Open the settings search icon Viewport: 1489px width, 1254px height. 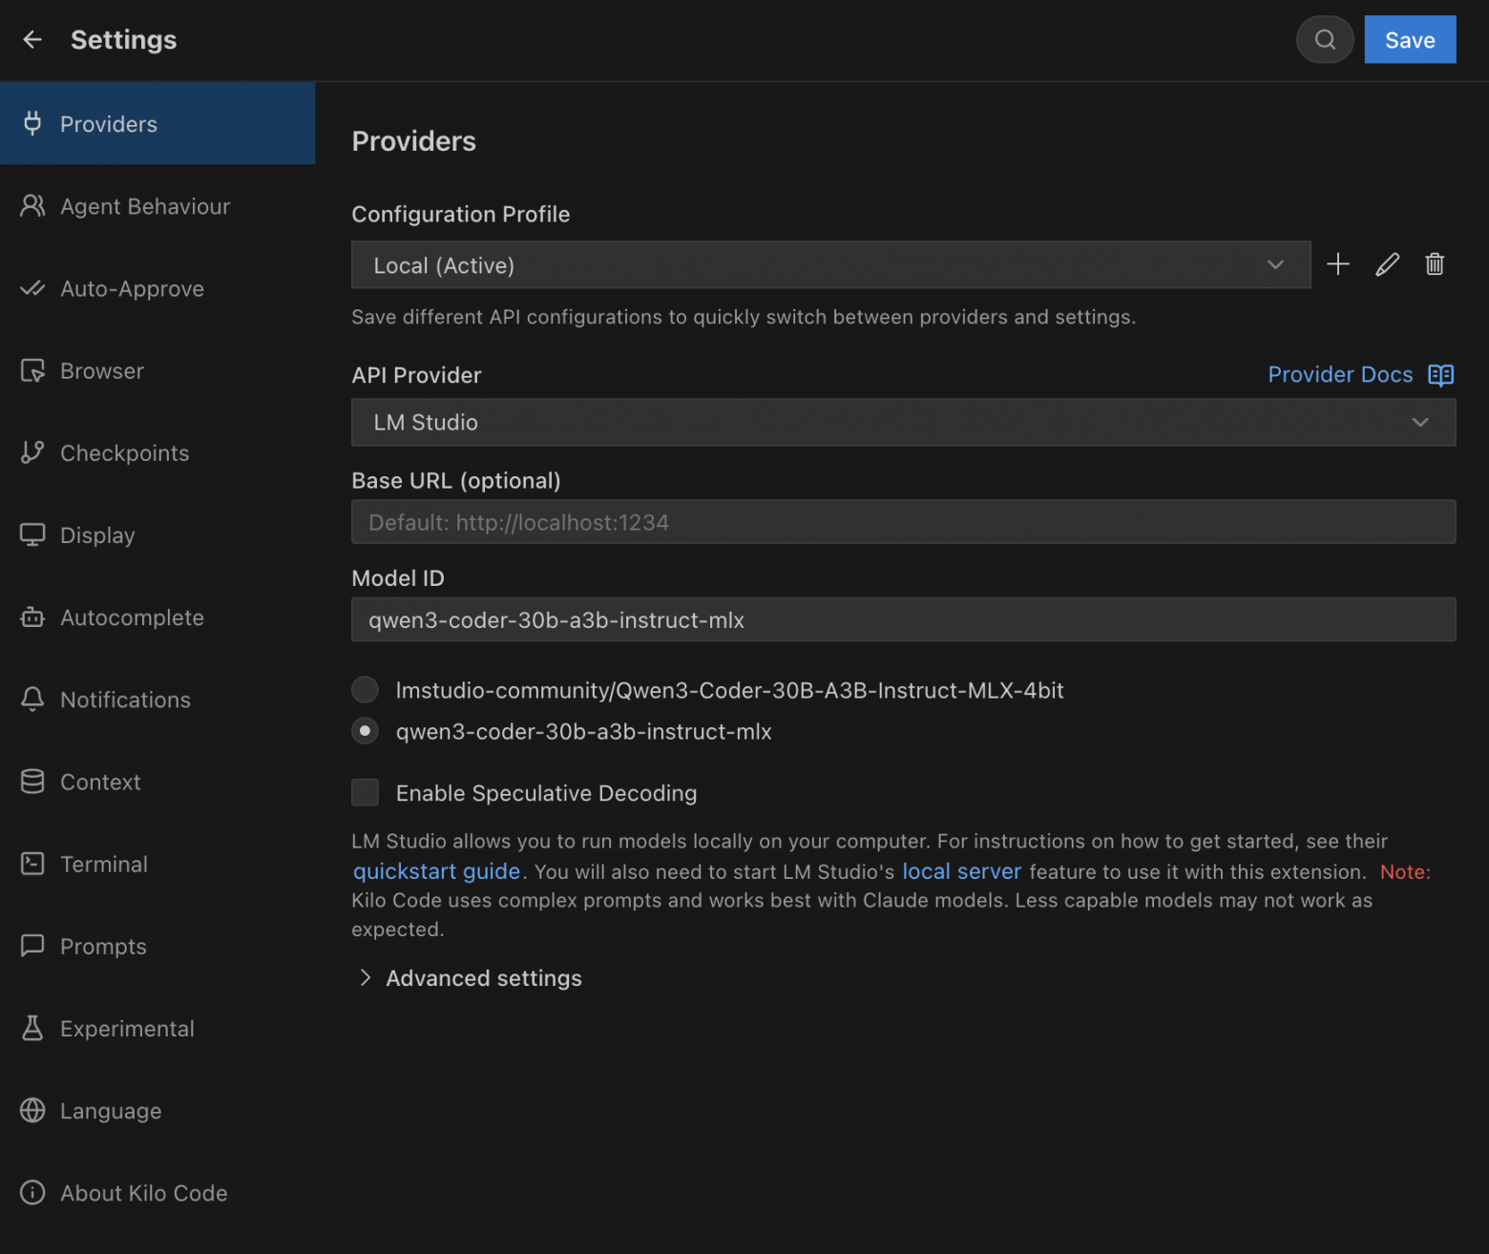[x=1324, y=39]
